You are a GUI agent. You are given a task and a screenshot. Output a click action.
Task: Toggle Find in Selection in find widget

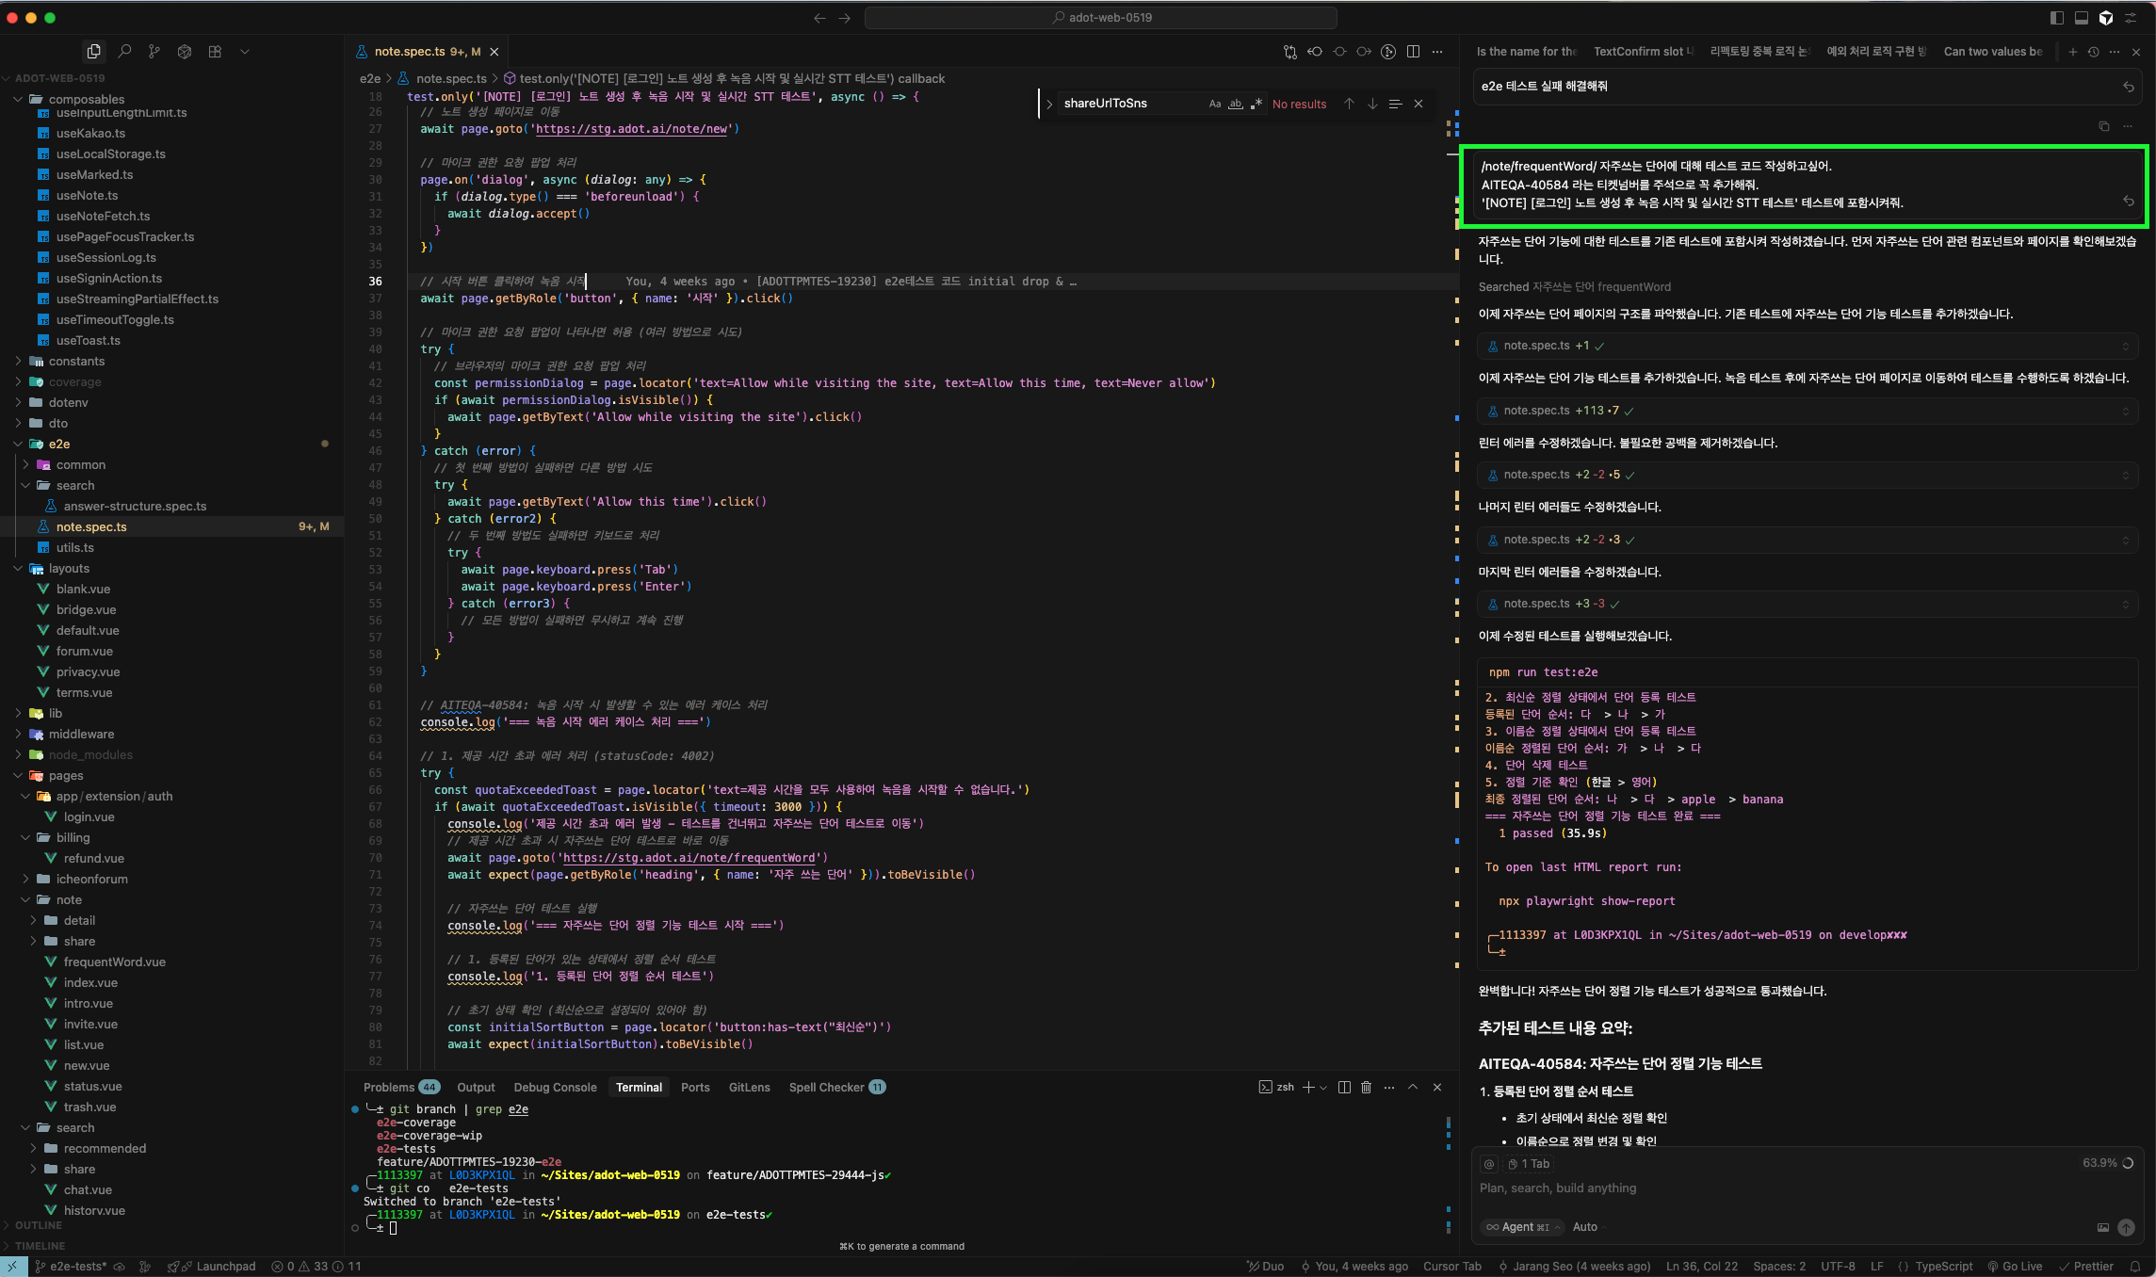[x=1395, y=104]
